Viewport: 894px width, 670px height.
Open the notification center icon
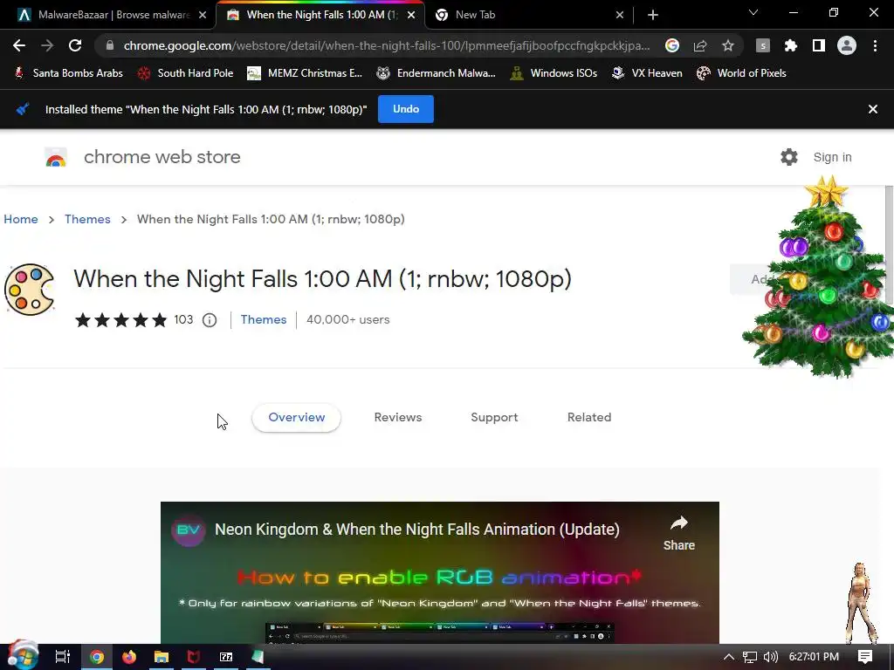[x=865, y=657]
